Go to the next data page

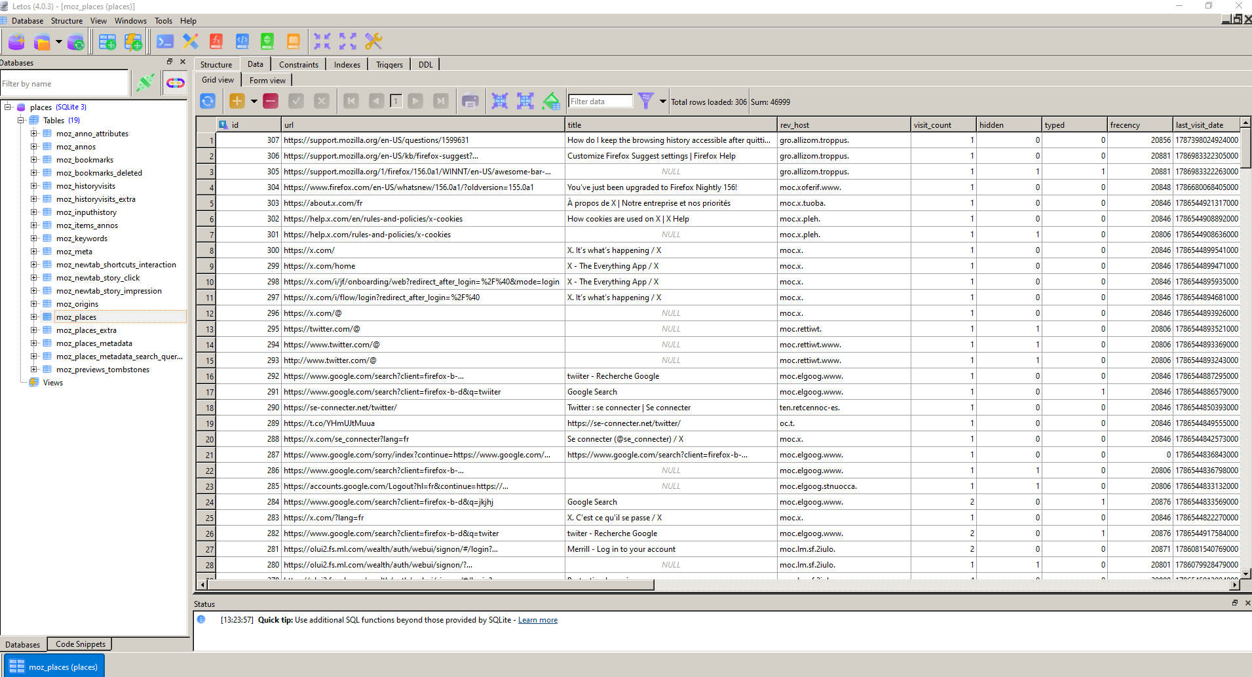coord(415,101)
